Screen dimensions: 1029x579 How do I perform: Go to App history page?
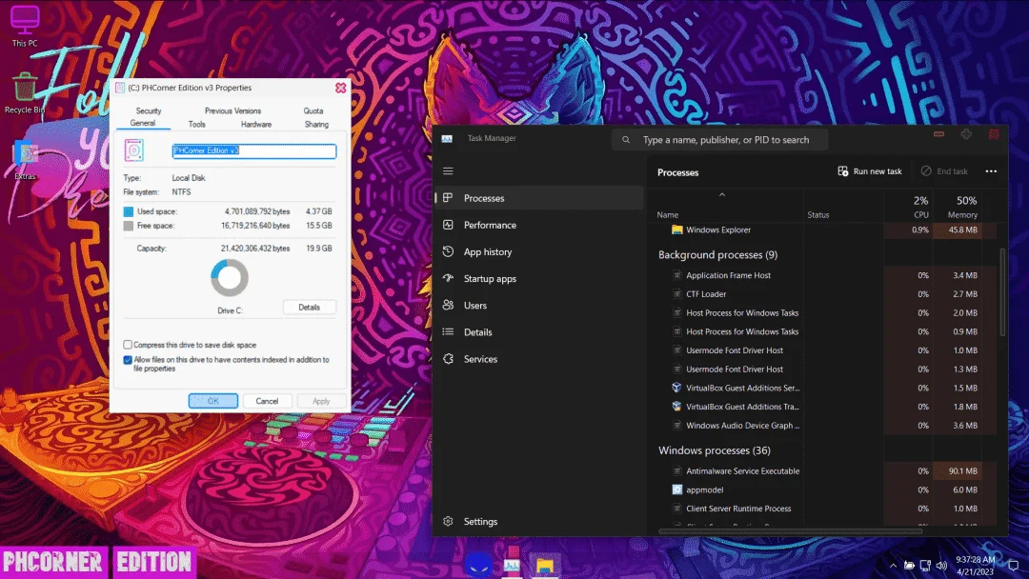pos(538,251)
